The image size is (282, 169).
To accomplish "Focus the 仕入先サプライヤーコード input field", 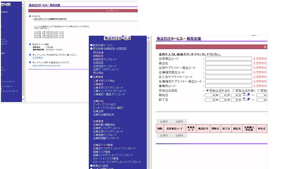I will tap(228, 77).
